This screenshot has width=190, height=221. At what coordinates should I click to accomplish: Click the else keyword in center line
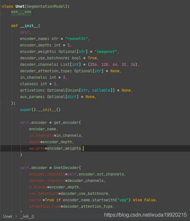tap(137, 200)
